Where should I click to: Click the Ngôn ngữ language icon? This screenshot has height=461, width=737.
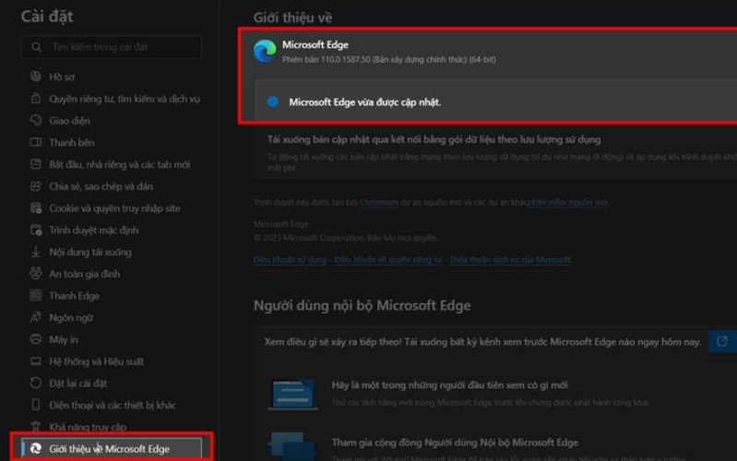pyautogui.click(x=36, y=317)
